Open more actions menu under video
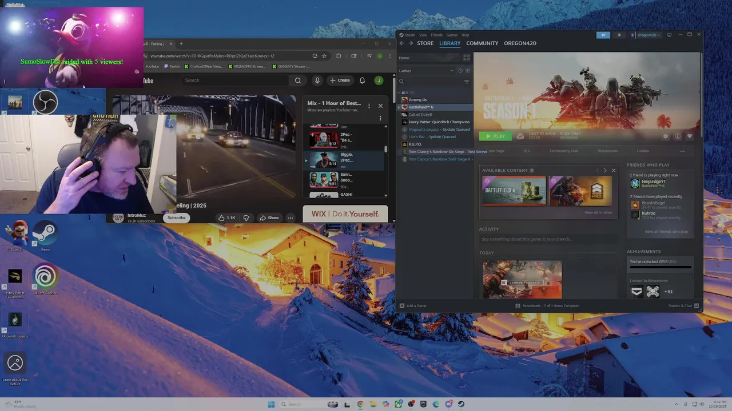 pyautogui.click(x=291, y=217)
